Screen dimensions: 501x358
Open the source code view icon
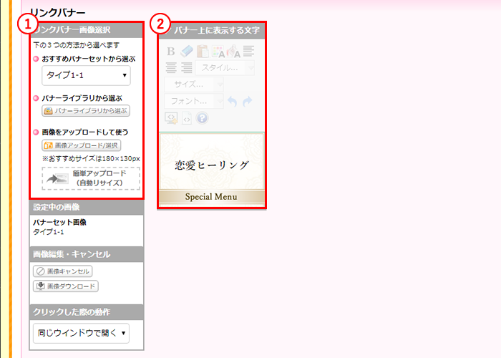[x=187, y=118]
